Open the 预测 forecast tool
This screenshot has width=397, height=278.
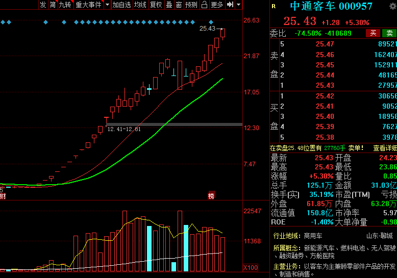click(x=191, y=5)
